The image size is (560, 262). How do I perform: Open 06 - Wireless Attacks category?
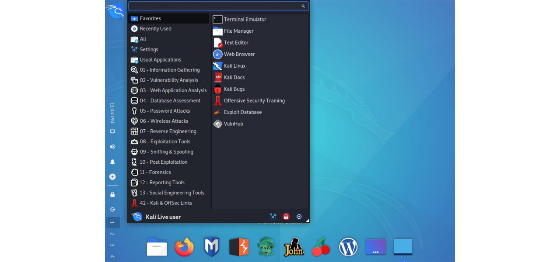(x=168, y=121)
